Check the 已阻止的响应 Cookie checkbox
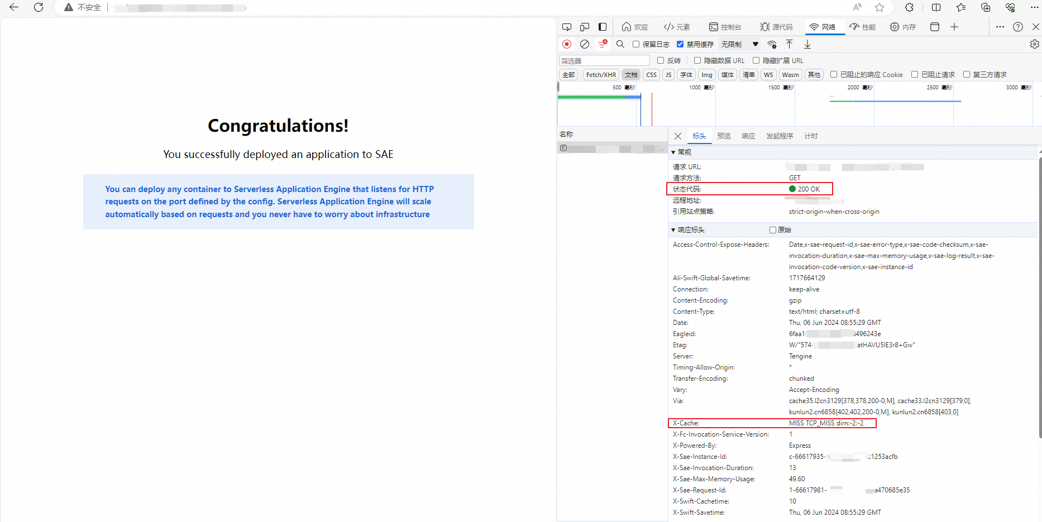 pyautogui.click(x=834, y=74)
